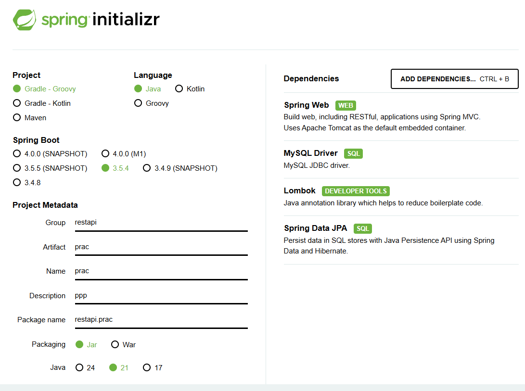The width and height of the screenshot is (525, 391).
Task: Click the WEB tag badge
Action: pyautogui.click(x=346, y=105)
